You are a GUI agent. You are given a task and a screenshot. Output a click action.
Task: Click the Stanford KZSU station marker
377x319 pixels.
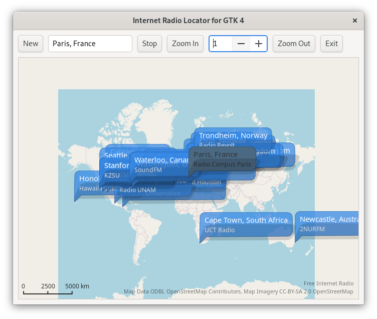[x=113, y=171]
